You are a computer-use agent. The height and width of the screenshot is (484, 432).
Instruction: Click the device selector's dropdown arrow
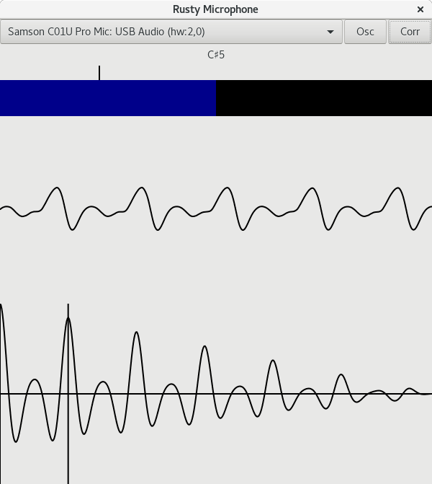point(330,32)
